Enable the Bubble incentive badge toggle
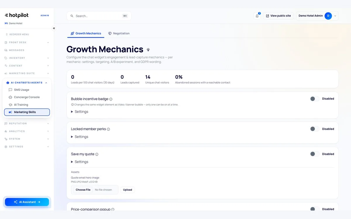Screen dimensions: 351x219 pos(315,99)
